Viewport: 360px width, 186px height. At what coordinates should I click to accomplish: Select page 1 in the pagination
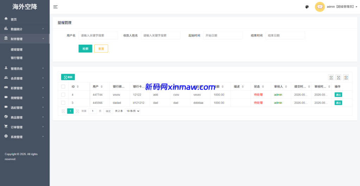pos(70,111)
